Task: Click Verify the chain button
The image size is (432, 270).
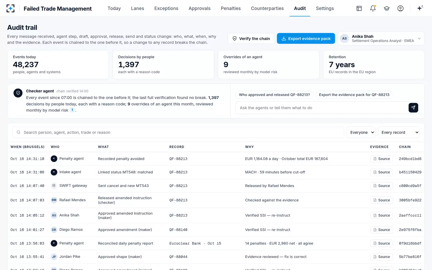Action: click(251, 38)
